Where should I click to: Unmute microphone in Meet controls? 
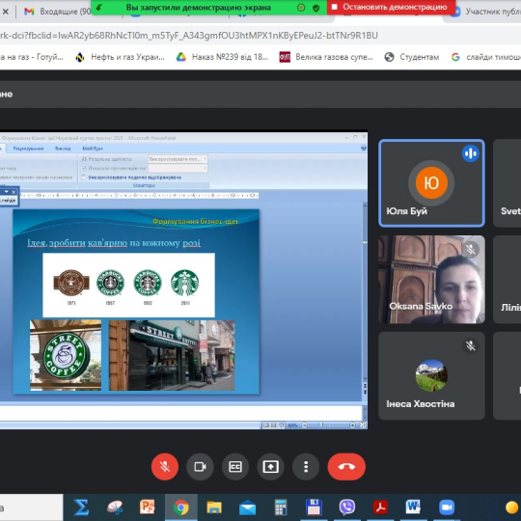pos(165,467)
